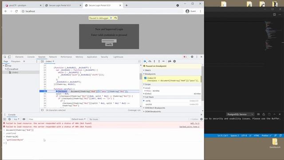
Task: Create live expression eye icon
Action: (24, 119)
